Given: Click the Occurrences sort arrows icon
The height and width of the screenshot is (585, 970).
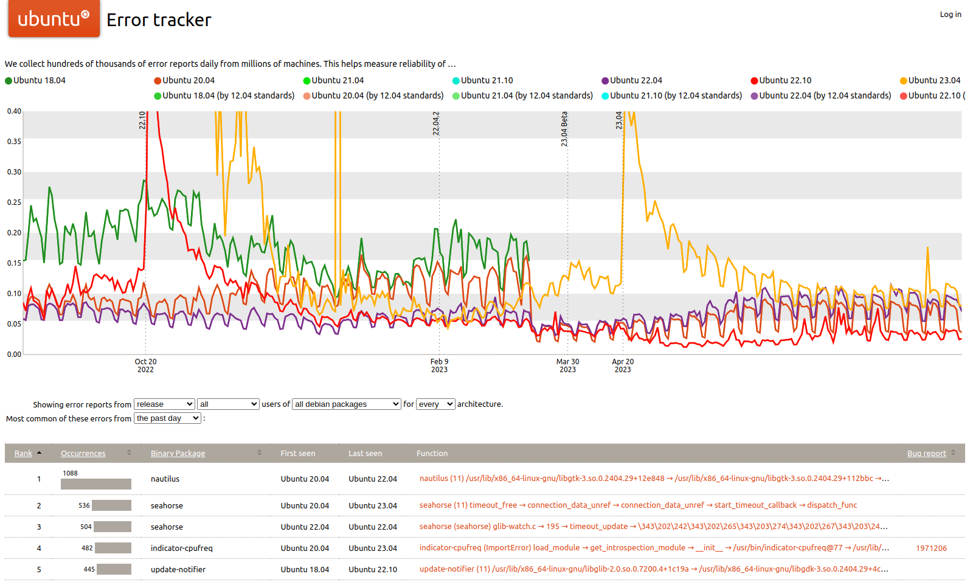Looking at the screenshot, I should pyautogui.click(x=129, y=453).
